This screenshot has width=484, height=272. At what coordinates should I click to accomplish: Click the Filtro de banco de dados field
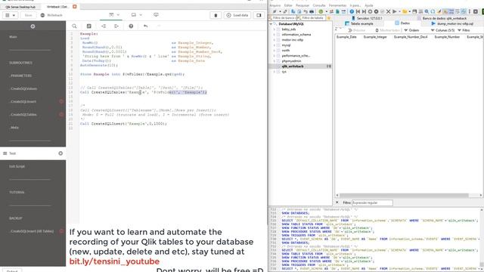point(282,18)
